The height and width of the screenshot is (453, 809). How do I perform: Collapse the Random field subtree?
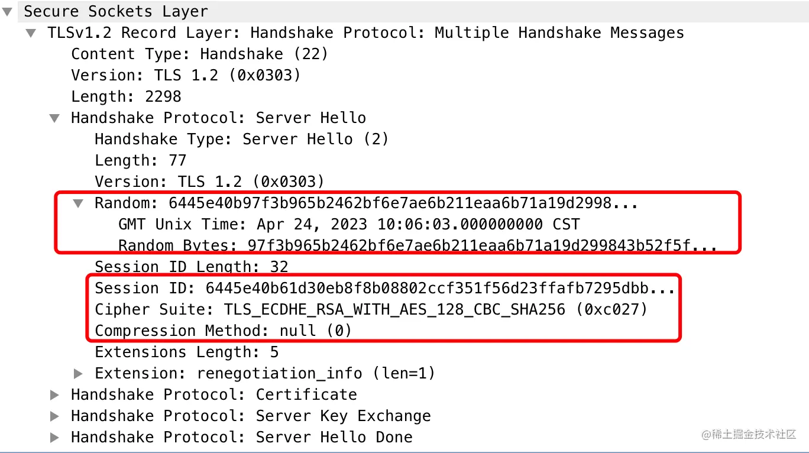(x=77, y=203)
